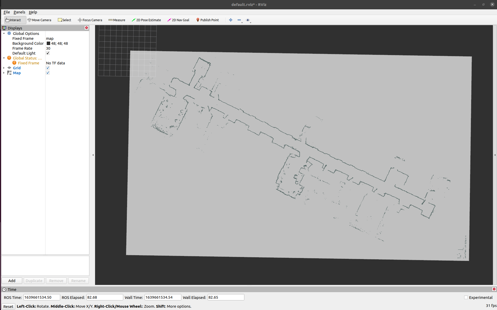The width and height of the screenshot is (497, 310).
Task: Expand the Map display properties
Action: click(4, 73)
